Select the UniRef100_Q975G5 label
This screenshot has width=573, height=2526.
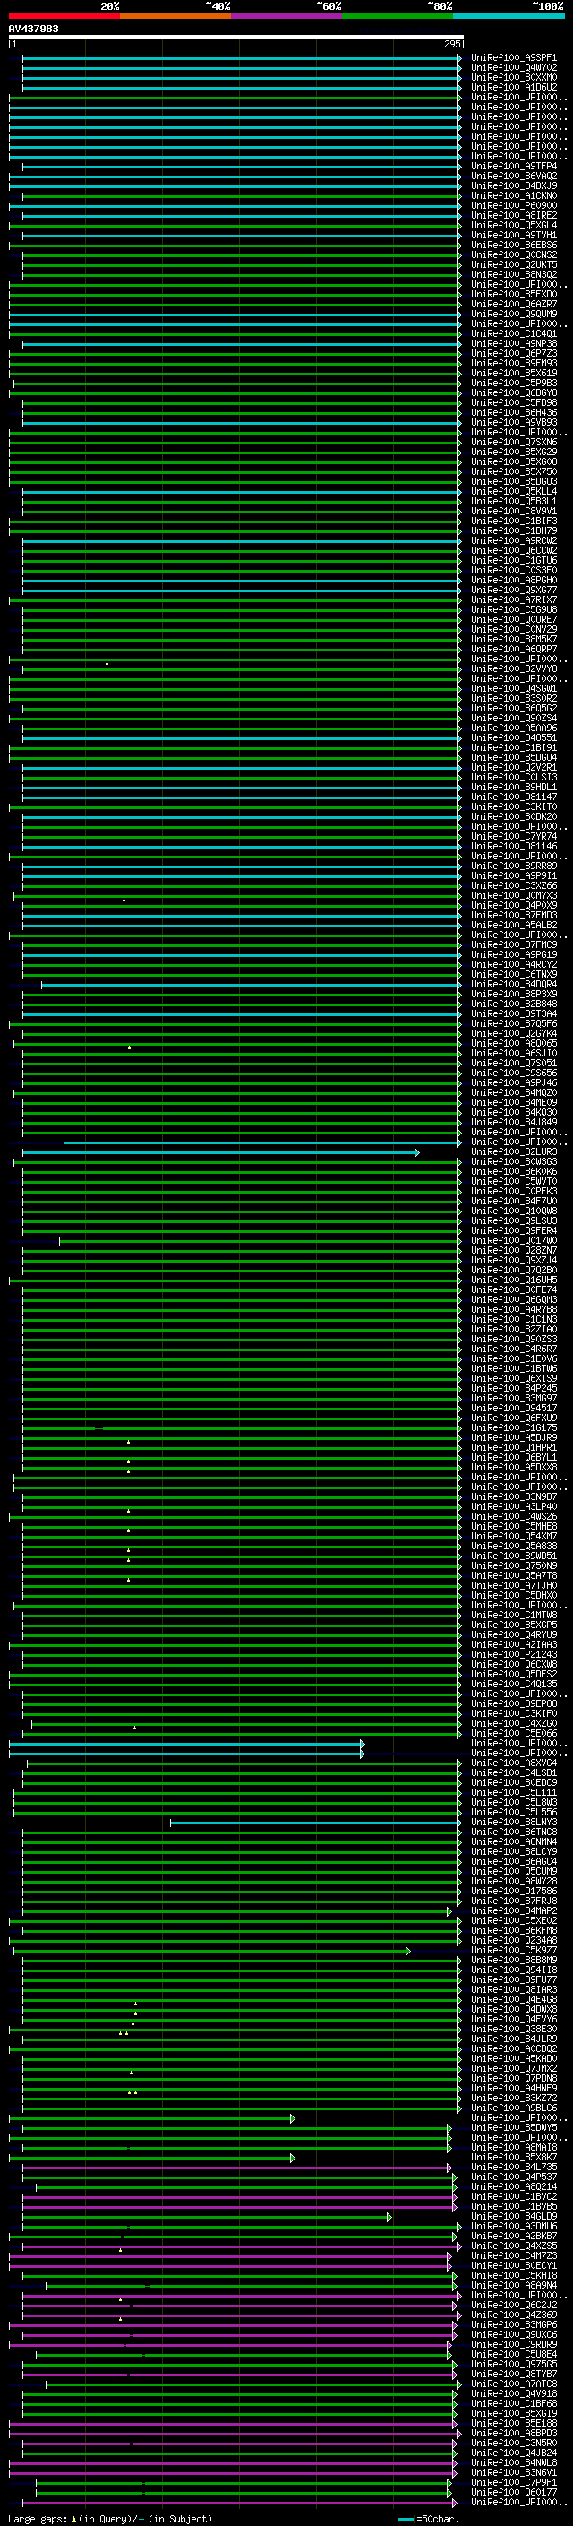click(x=513, y=2364)
